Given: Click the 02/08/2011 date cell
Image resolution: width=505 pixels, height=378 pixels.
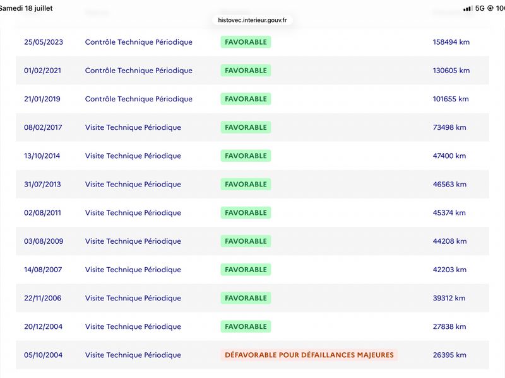Looking at the screenshot, I should [42, 213].
